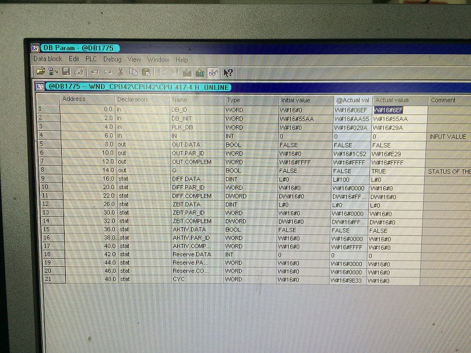Open the Help menu

click(x=182, y=60)
